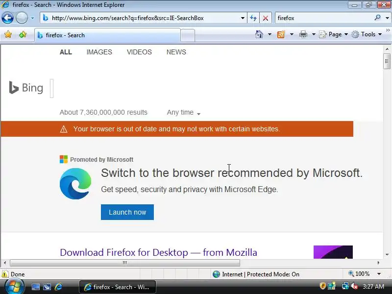The image size is (392, 294).
Task: Open a new blank tab
Action: pyautogui.click(x=188, y=35)
